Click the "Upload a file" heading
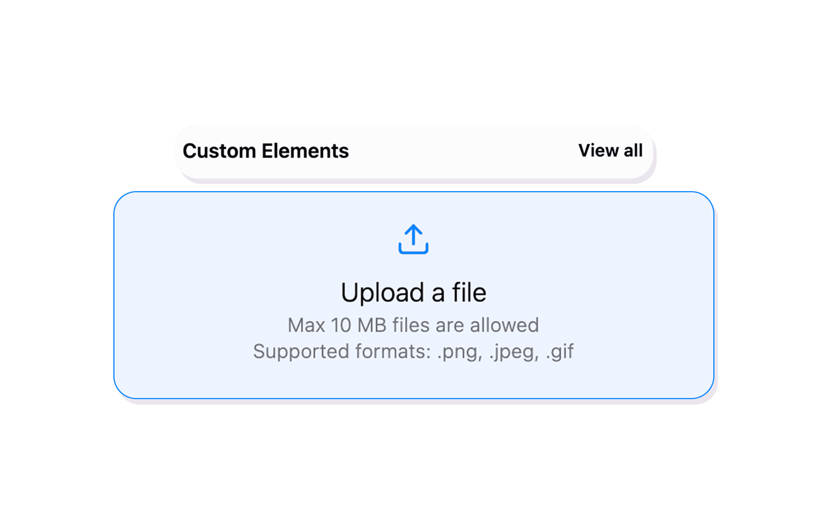Image resolution: width=827 pixels, height=523 pixels. click(x=413, y=292)
